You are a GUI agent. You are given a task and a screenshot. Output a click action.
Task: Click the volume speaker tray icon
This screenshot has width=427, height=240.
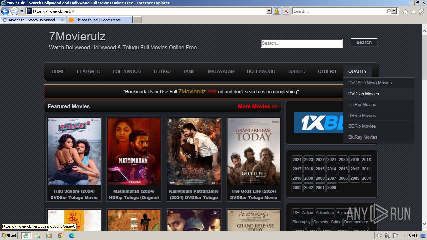click(x=379, y=236)
